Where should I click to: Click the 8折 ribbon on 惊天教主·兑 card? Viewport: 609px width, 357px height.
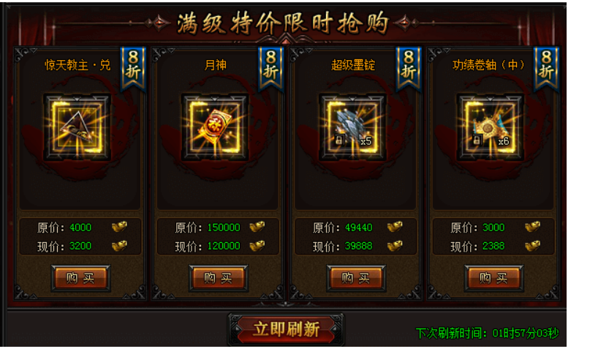point(133,68)
